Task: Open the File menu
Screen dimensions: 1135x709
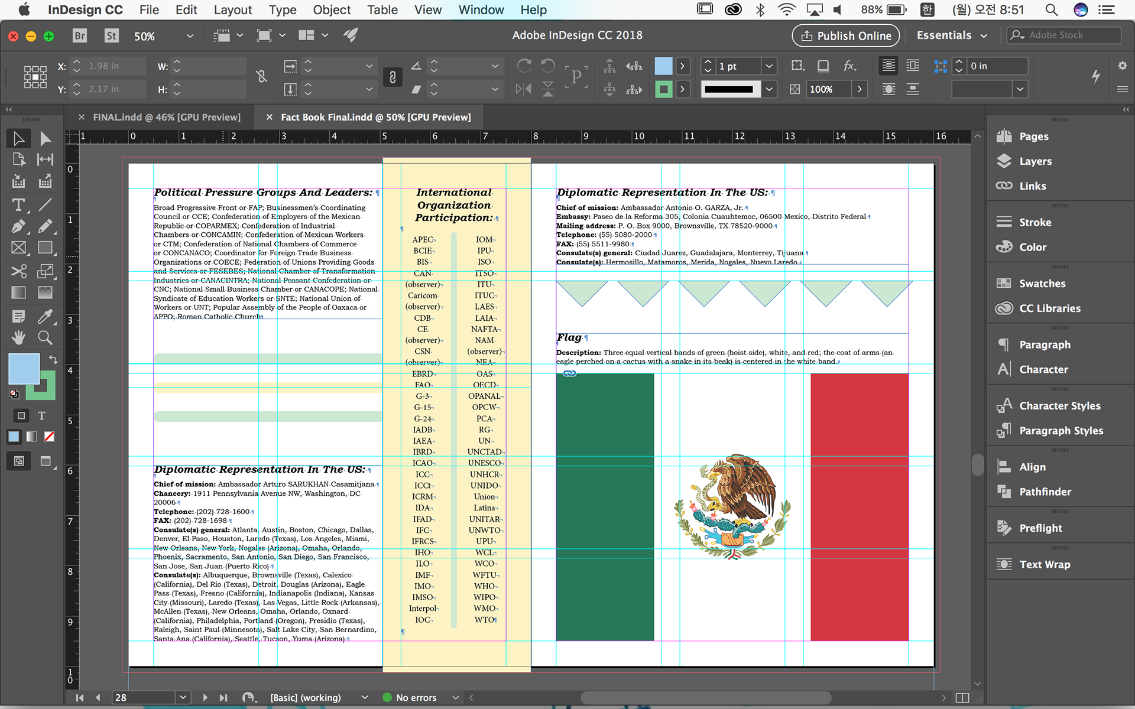Action: [x=149, y=10]
